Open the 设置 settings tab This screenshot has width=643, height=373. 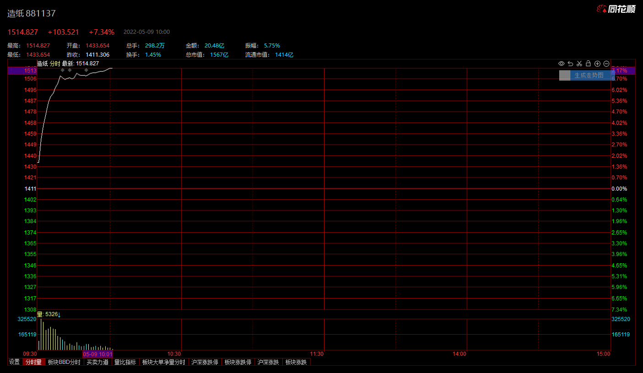pos(15,362)
